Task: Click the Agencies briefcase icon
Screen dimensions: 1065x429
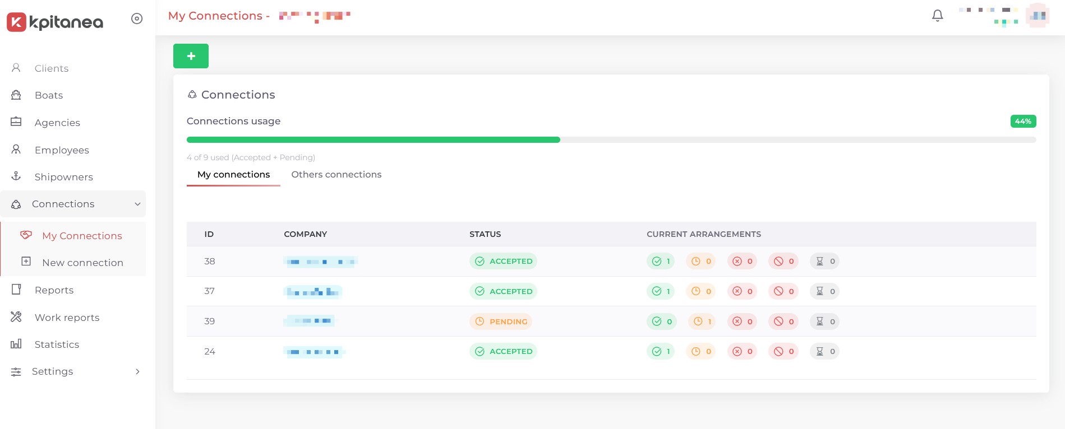Action: (16, 122)
